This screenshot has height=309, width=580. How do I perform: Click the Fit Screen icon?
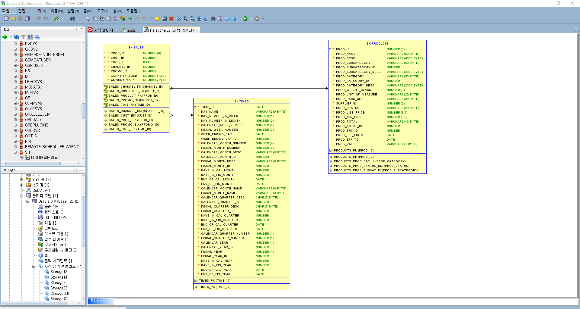199,19
